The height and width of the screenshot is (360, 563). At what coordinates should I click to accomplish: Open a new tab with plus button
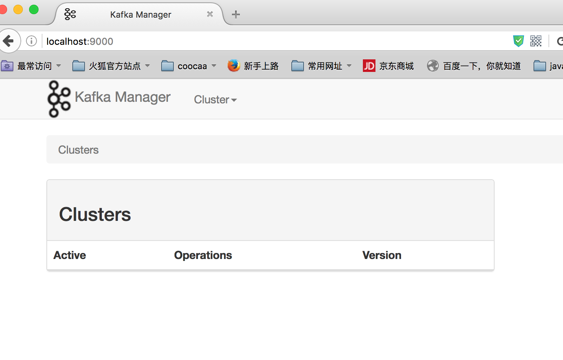(x=236, y=15)
